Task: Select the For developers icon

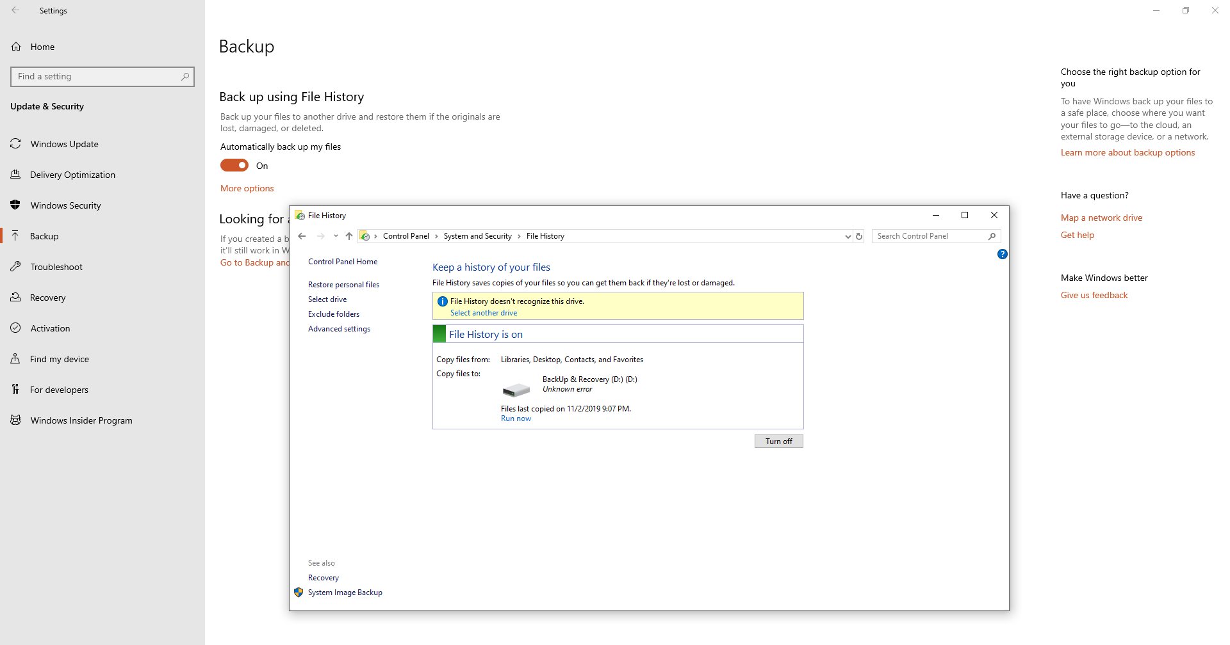Action: (x=15, y=390)
